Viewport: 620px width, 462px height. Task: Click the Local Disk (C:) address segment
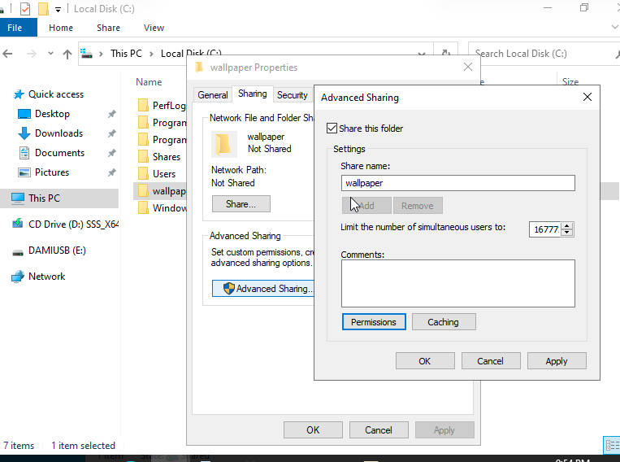tap(192, 54)
